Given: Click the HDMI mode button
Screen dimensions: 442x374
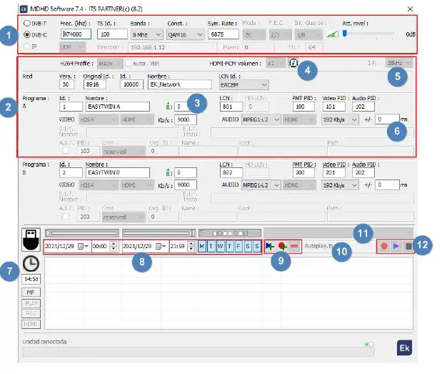Looking at the screenshot, I should pyautogui.click(x=31, y=324).
